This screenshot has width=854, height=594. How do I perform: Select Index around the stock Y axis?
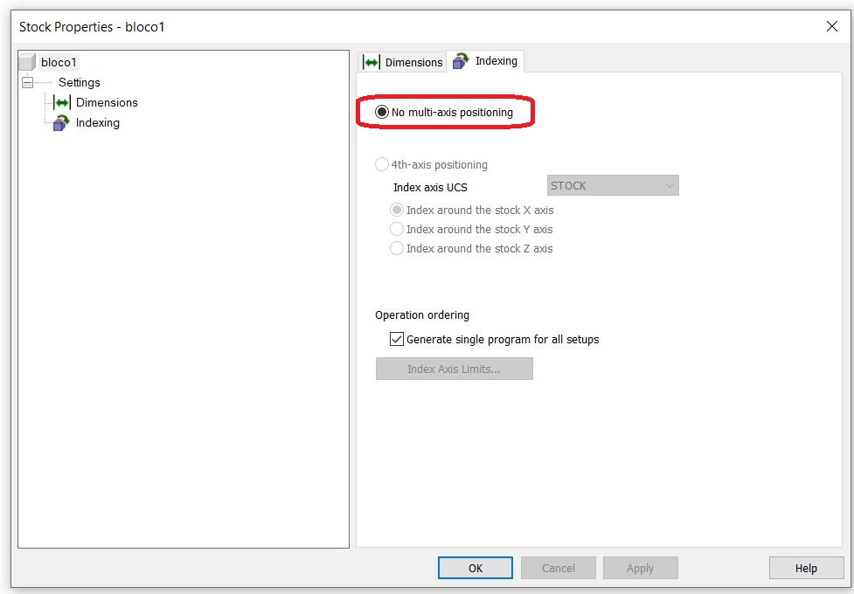tap(397, 229)
